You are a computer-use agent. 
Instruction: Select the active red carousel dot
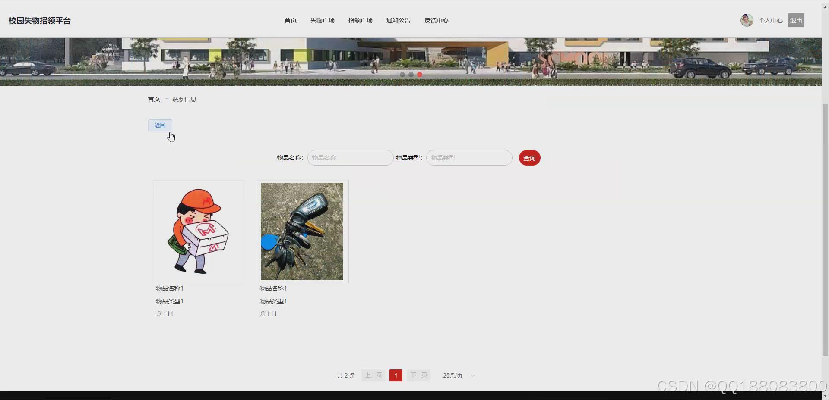[419, 75]
